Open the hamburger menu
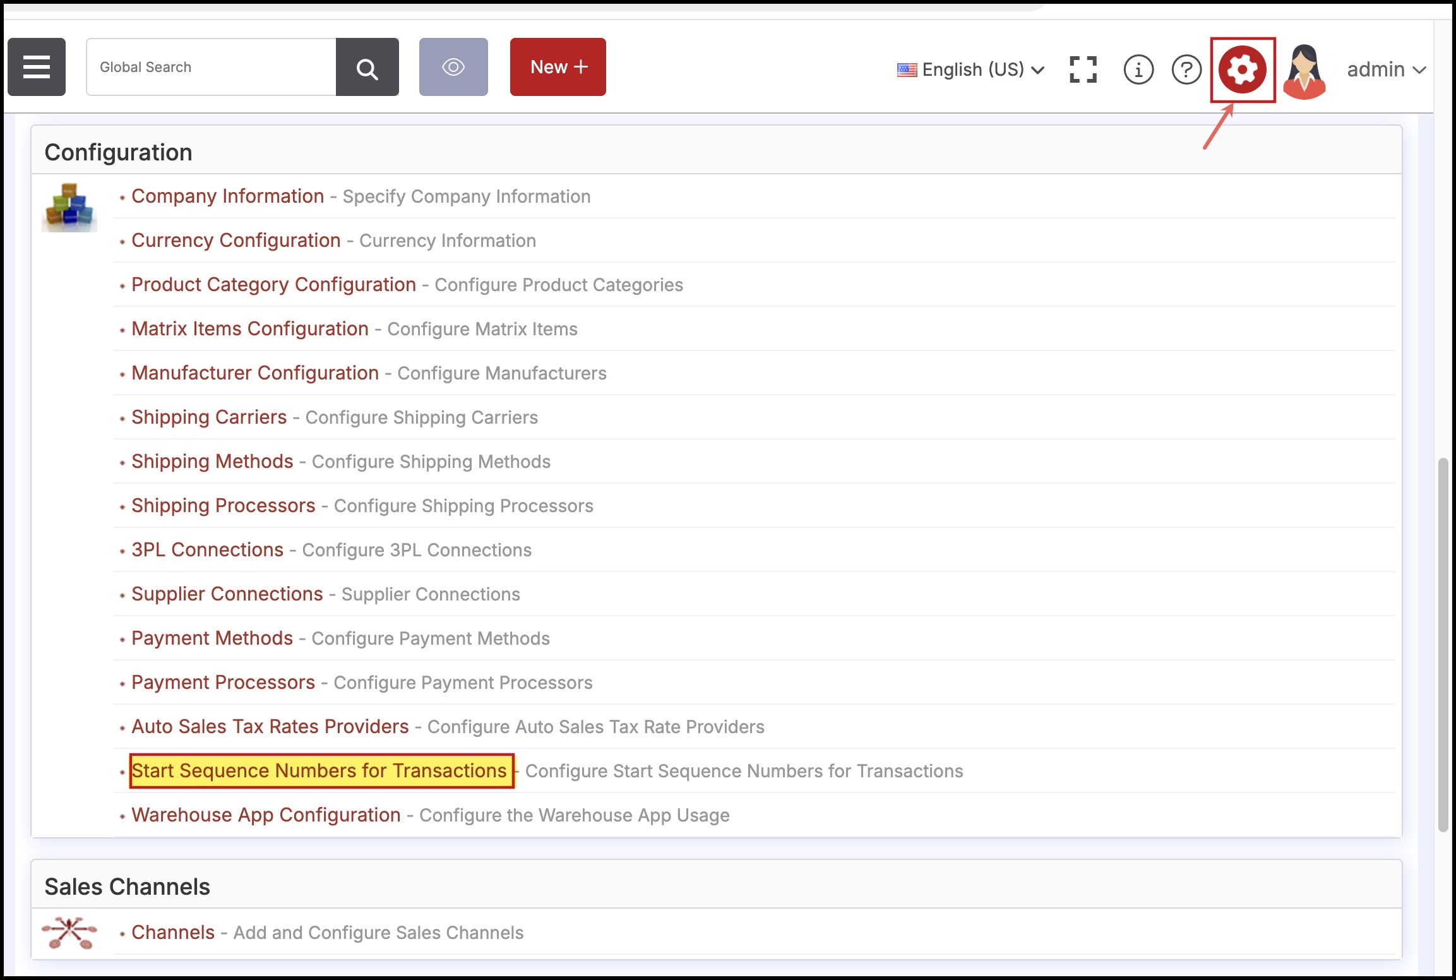Image resolution: width=1456 pixels, height=980 pixels. point(37,67)
